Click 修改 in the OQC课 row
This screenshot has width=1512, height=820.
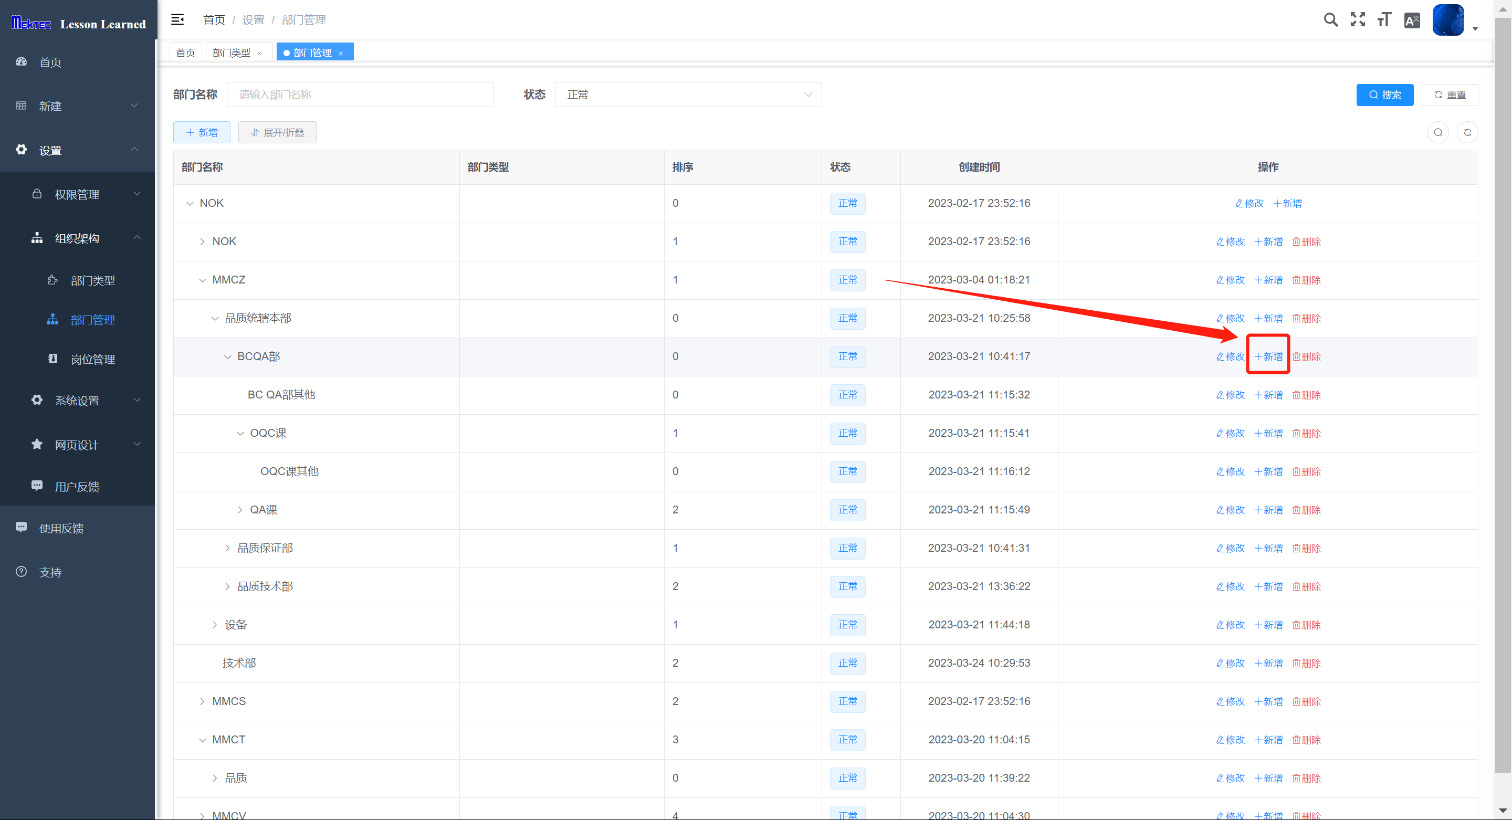(x=1230, y=433)
